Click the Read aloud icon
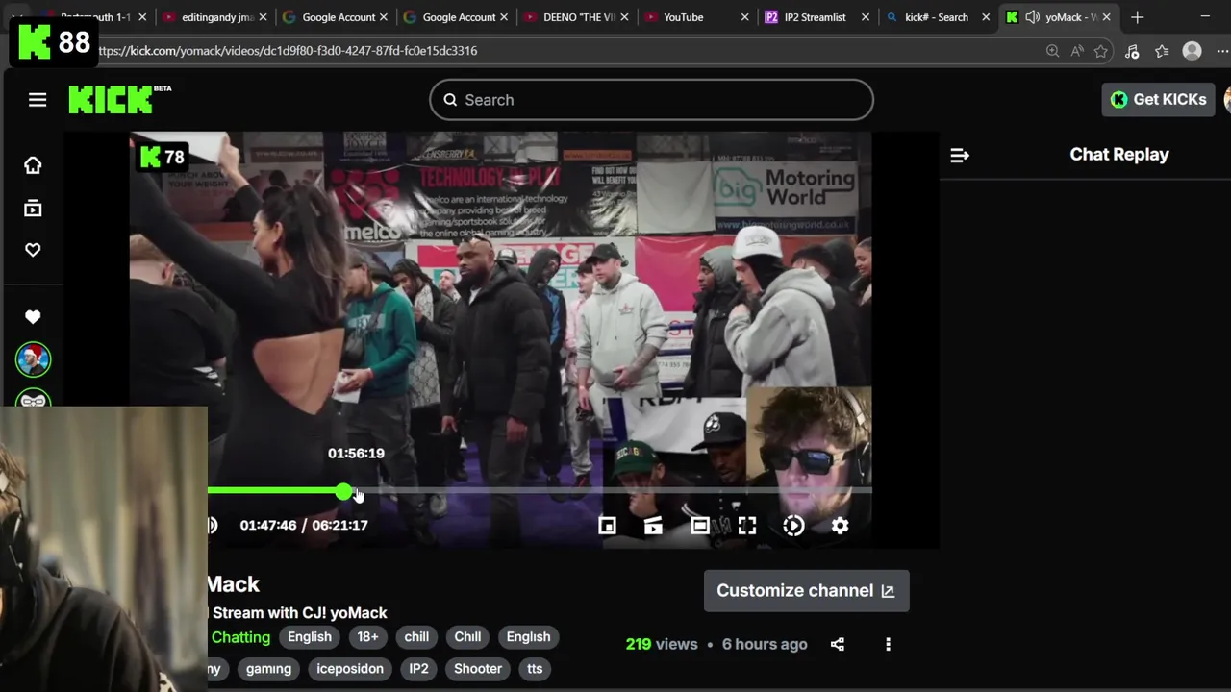Image resolution: width=1231 pixels, height=692 pixels. [x=1077, y=51]
